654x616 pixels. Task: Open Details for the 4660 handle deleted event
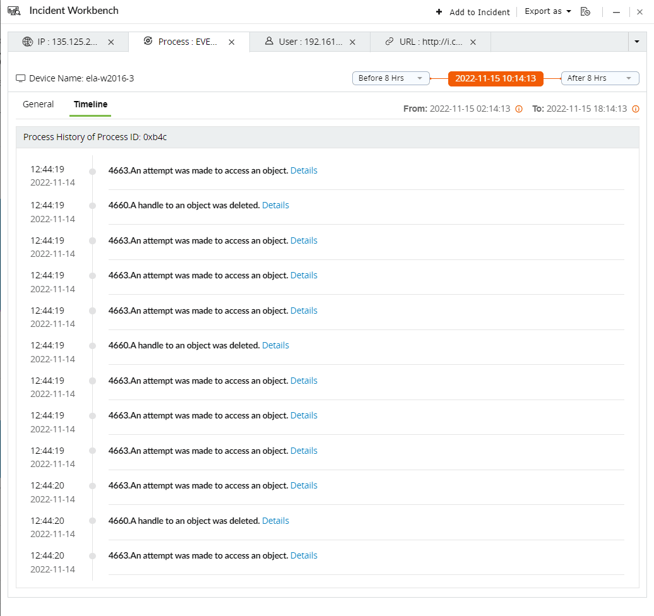tap(275, 205)
